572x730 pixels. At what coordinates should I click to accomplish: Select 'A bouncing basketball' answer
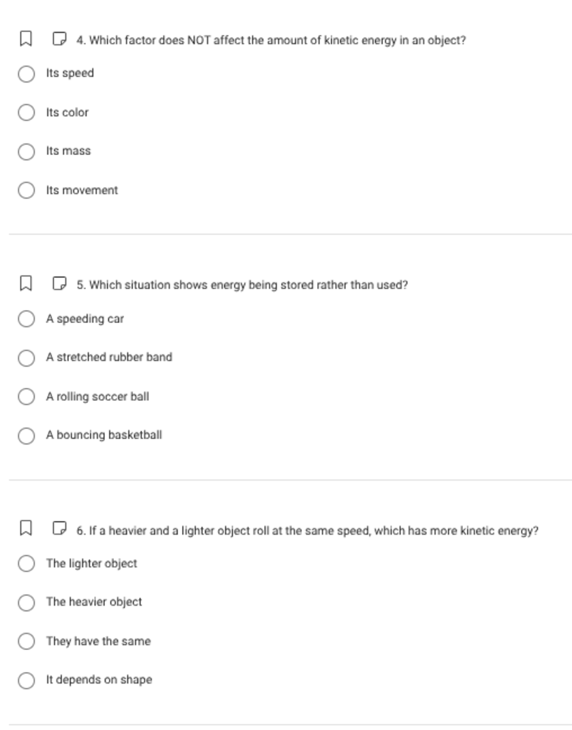[27, 436]
